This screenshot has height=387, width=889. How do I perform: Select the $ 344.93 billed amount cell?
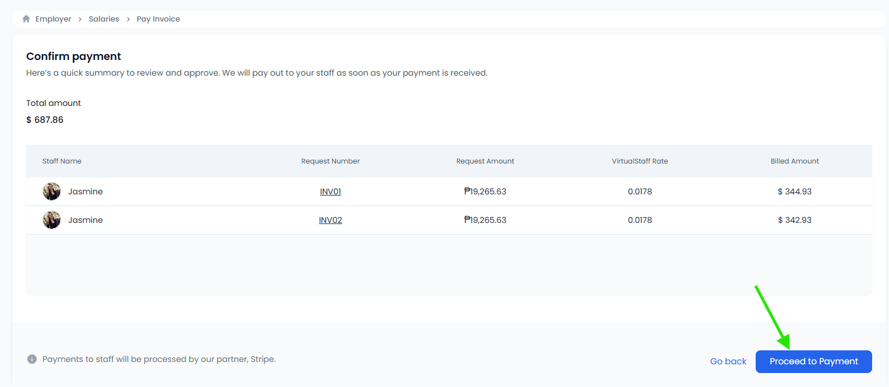794,191
